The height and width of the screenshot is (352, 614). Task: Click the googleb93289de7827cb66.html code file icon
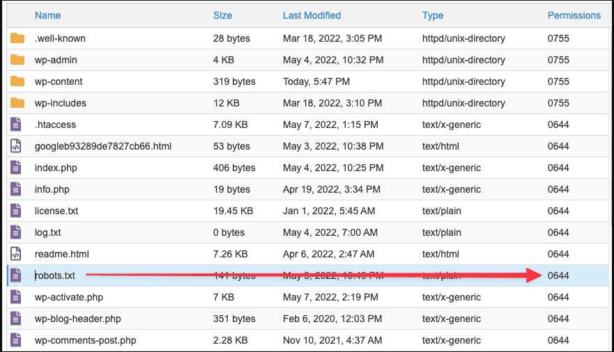(x=16, y=146)
